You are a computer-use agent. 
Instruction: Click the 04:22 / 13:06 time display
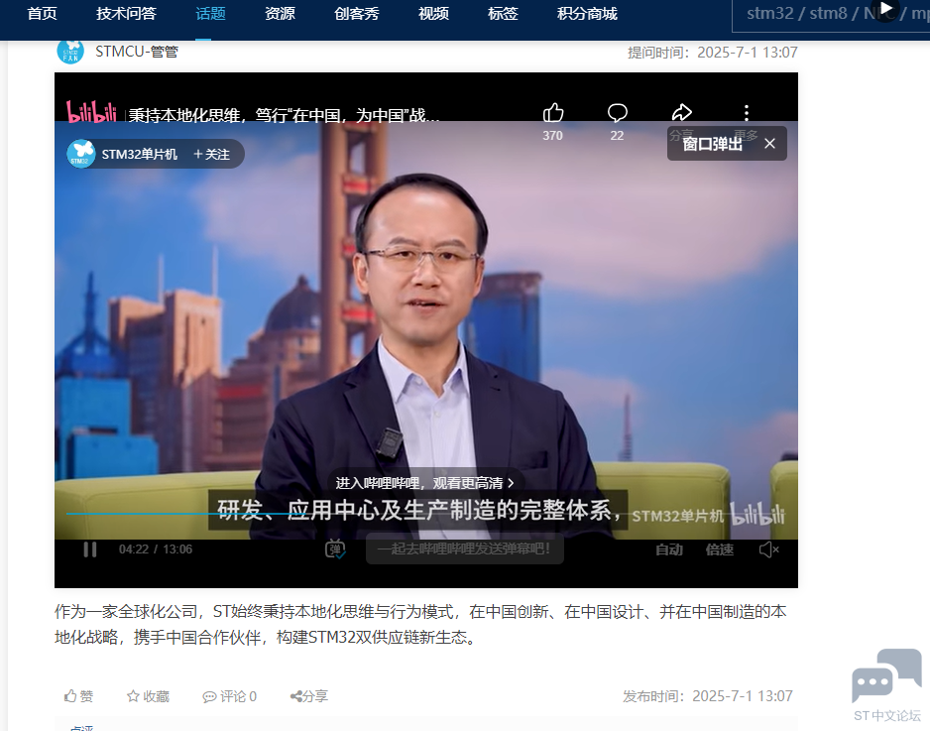coord(156,549)
